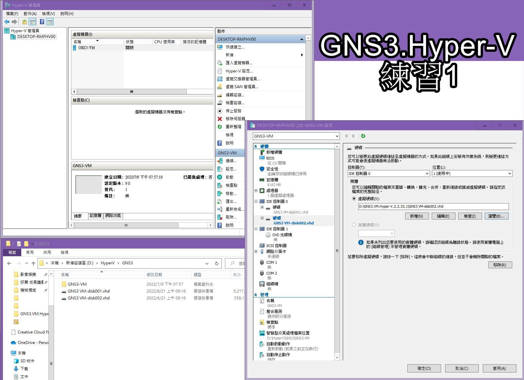The width and height of the screenshot is (524, 380).
Task: Select GNS3 VM-disk002.vhd in File Explorer
Action: pos(88,298)
